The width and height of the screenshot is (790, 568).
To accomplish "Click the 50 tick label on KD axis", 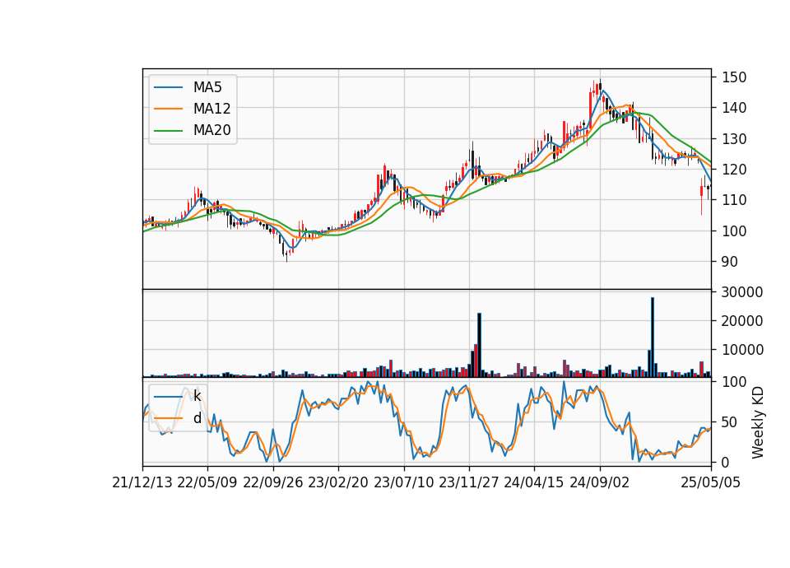I will (x=731, y=421).
